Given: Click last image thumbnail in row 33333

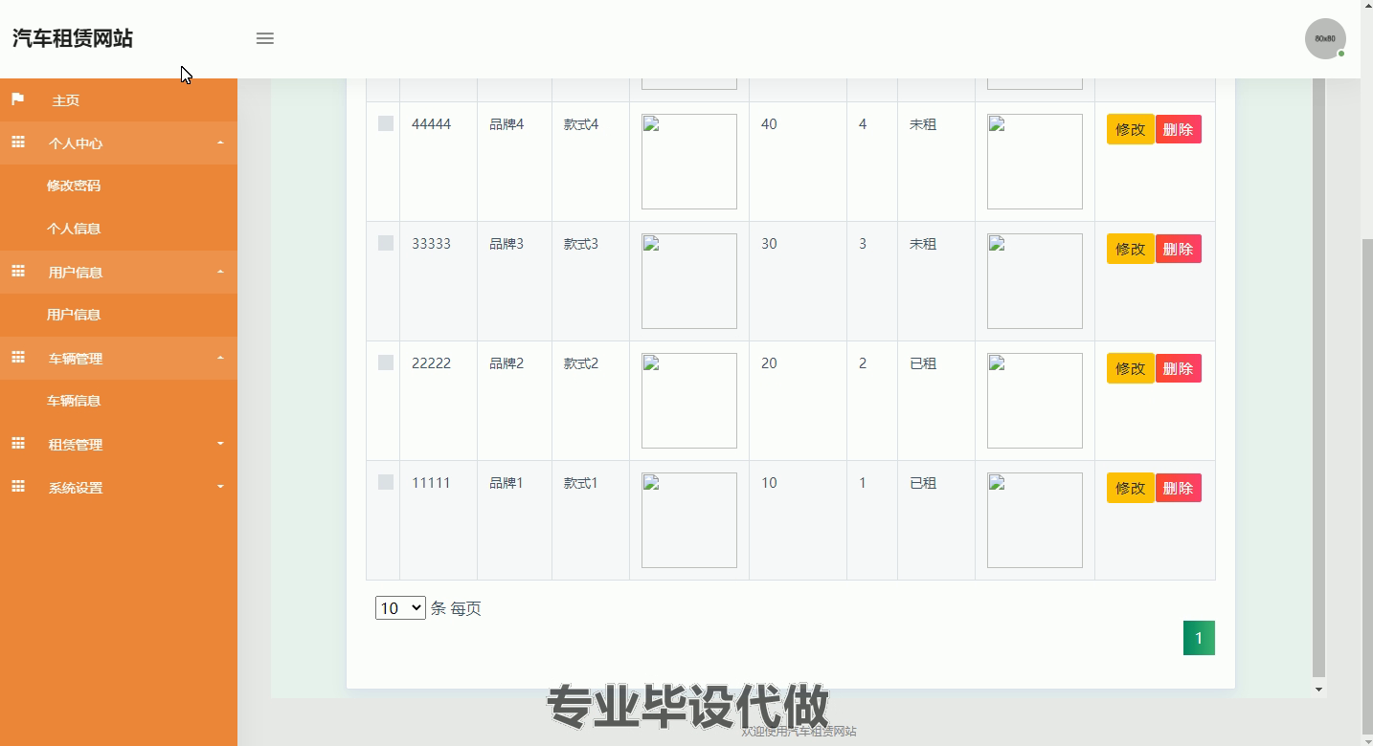Looking at the screenshot, I should [1035, 281].
